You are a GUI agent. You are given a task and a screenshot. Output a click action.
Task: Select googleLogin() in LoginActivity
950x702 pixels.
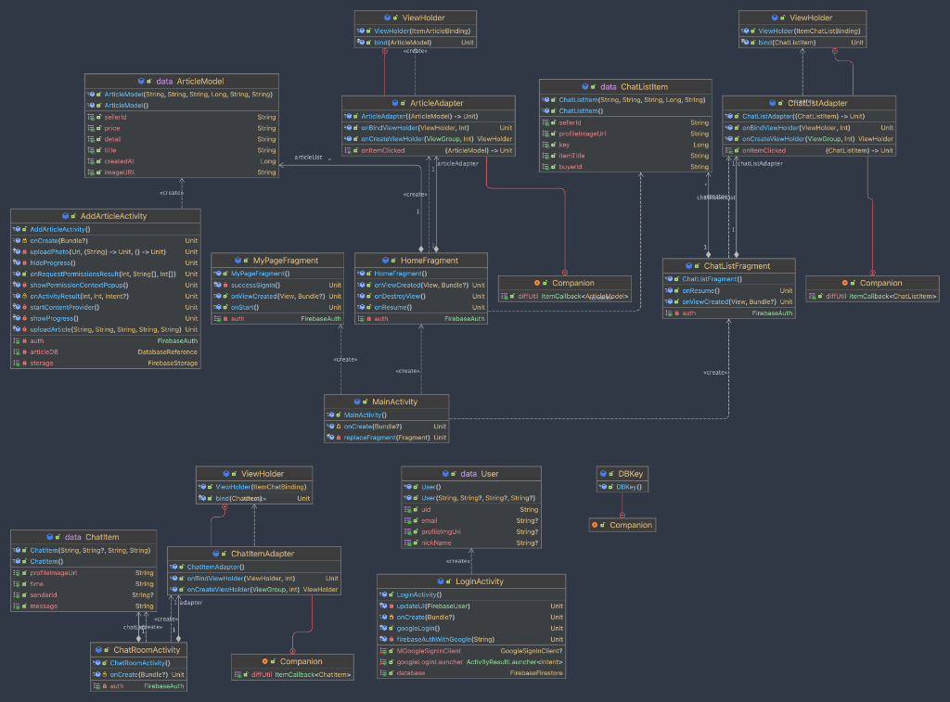(470, 629)
